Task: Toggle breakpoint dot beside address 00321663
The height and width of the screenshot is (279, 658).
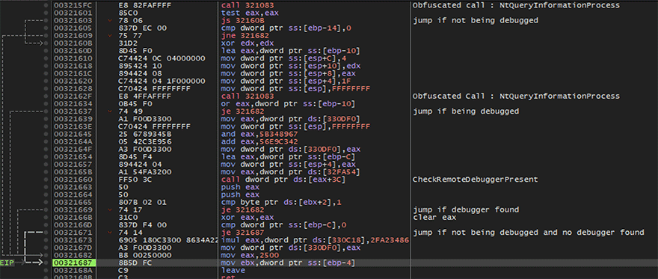Action: coord(46,187)
